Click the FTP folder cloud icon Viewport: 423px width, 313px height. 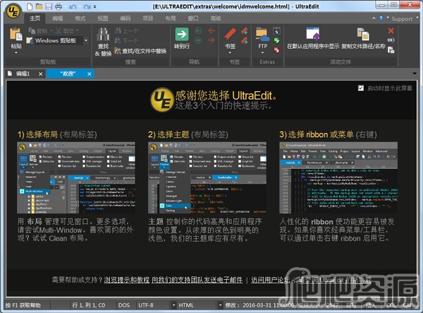coord(262,35)
